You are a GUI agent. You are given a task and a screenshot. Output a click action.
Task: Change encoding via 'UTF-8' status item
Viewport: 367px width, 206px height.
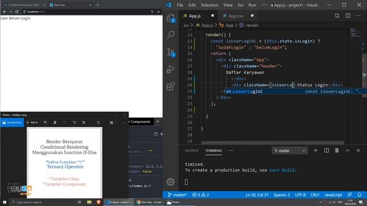(x=300, y=195)
